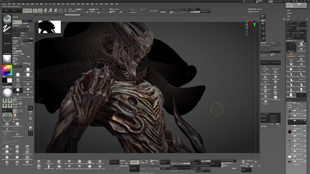Select the Move brush in bottom shelf

coord(39,162)
